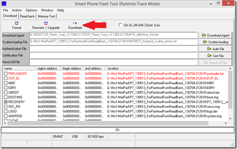
Task: Click the horizontal scroll left arrow
Action: 5,123
